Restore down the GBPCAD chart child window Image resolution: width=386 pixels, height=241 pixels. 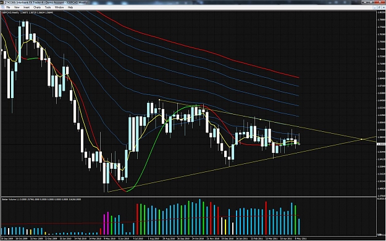[379, 7]
